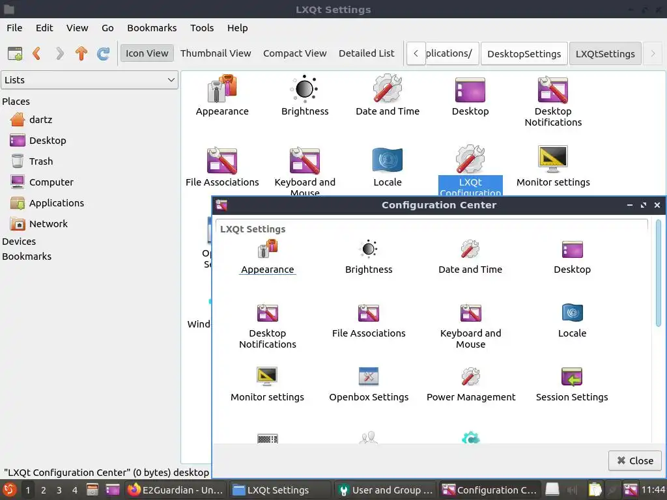Open the Help menu
Image resolution: width=667 pixels, height=500 pixels.
click(237, 27)
